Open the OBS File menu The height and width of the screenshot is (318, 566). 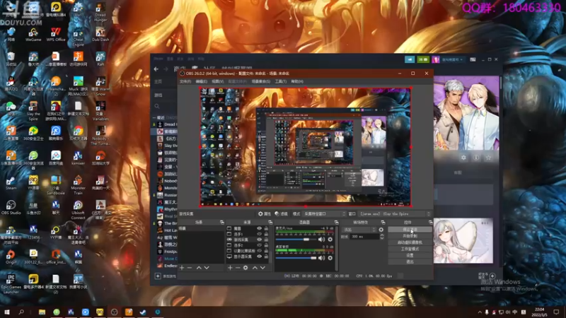[185, 81]
